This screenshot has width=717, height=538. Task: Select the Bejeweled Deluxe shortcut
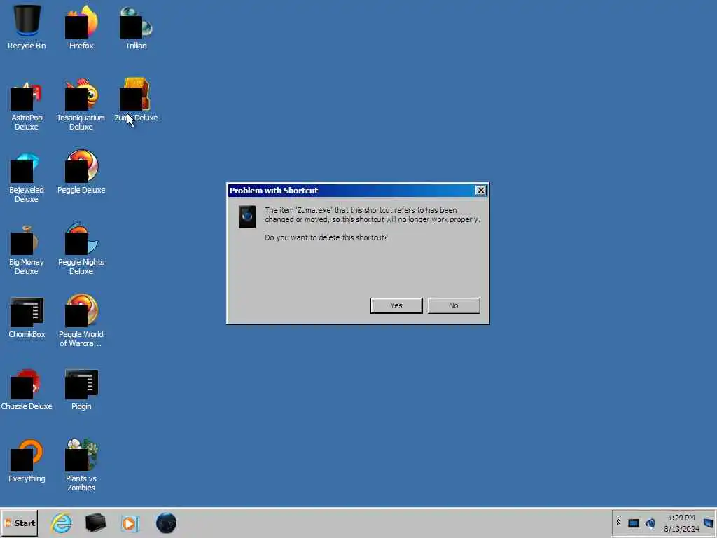click(27, 177)
